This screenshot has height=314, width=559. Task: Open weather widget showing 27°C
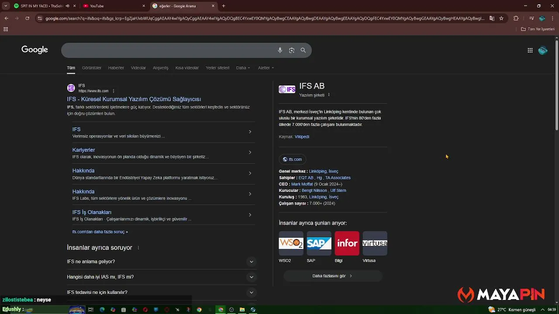[x=512, y=310]
